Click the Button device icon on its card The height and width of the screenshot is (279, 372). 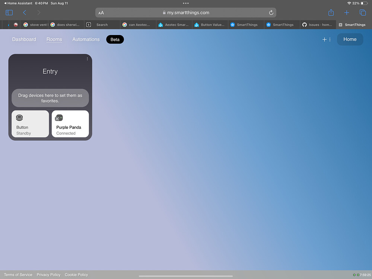coord(19,117)
